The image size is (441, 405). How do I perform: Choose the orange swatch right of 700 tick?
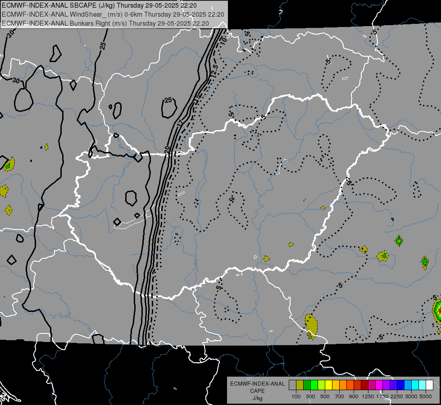click(x=343, y=385)
